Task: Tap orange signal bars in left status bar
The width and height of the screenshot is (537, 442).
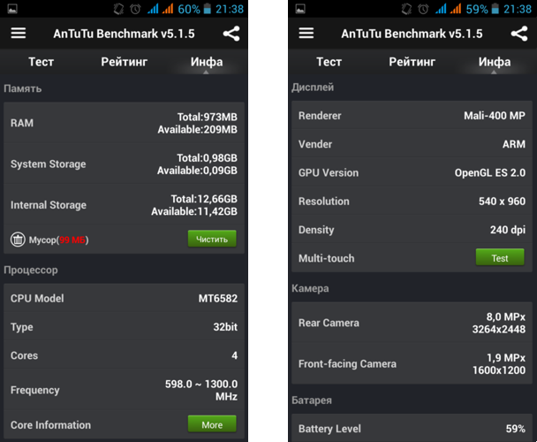Action: 168,9
